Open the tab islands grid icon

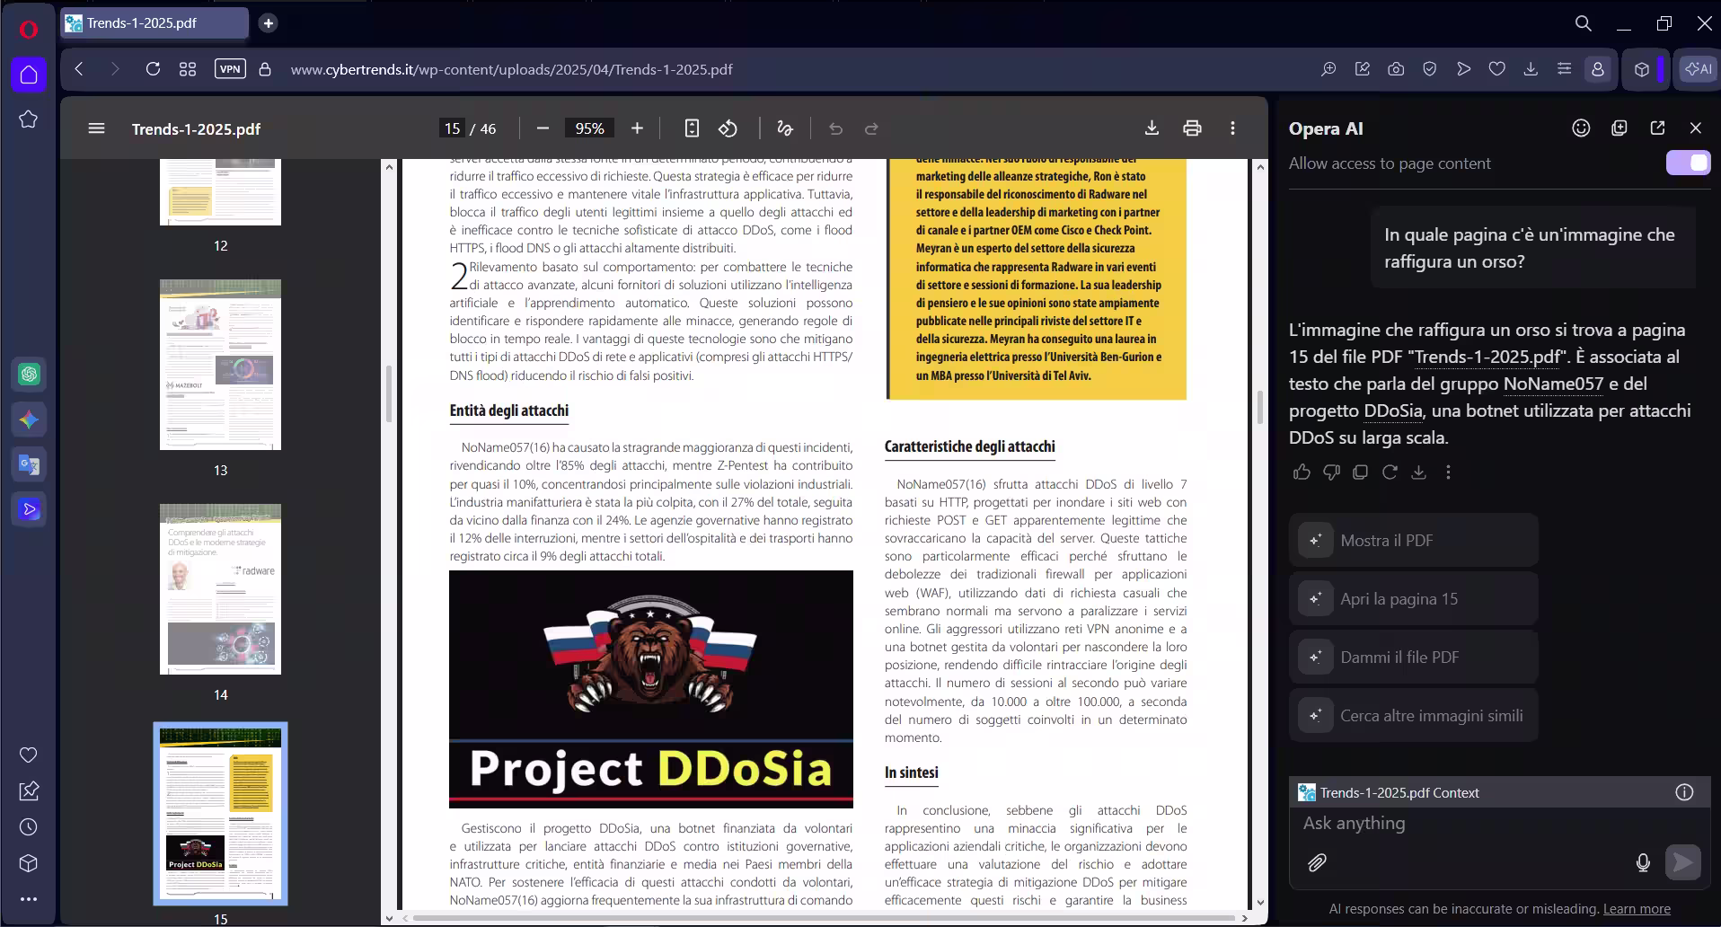pos(188,69)
